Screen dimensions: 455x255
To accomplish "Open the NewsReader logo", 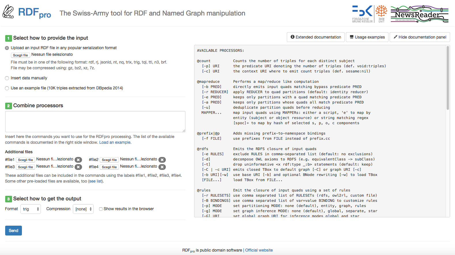I will (x=420, y=14).
